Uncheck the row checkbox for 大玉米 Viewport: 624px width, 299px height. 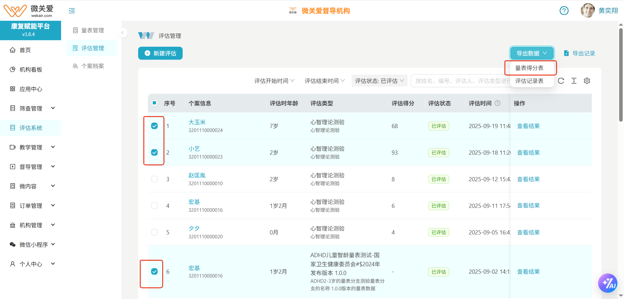click(154, 126)
